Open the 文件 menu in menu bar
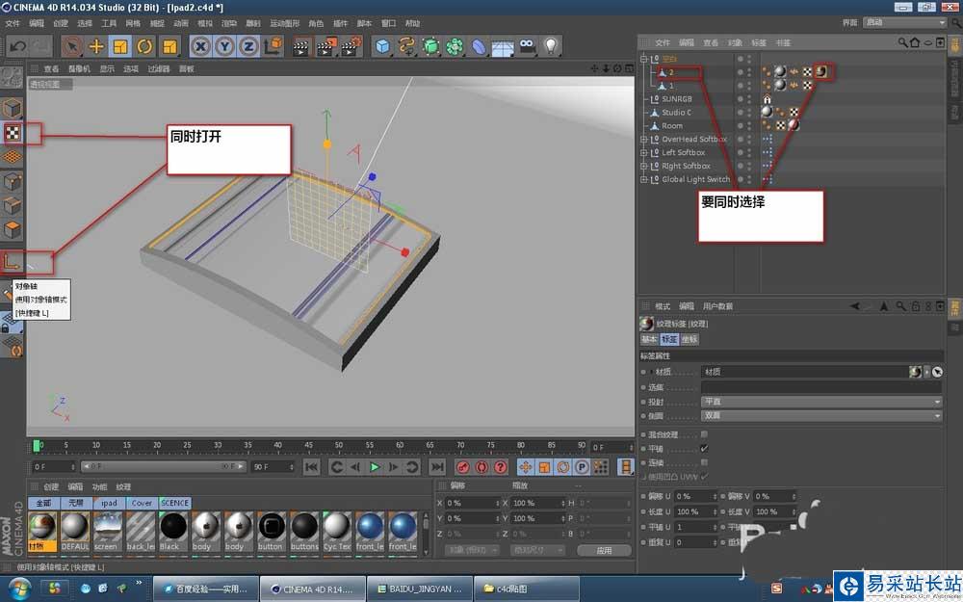Image resolution: width=963 pixels, height=602 pixels. (x=13, y=22)
